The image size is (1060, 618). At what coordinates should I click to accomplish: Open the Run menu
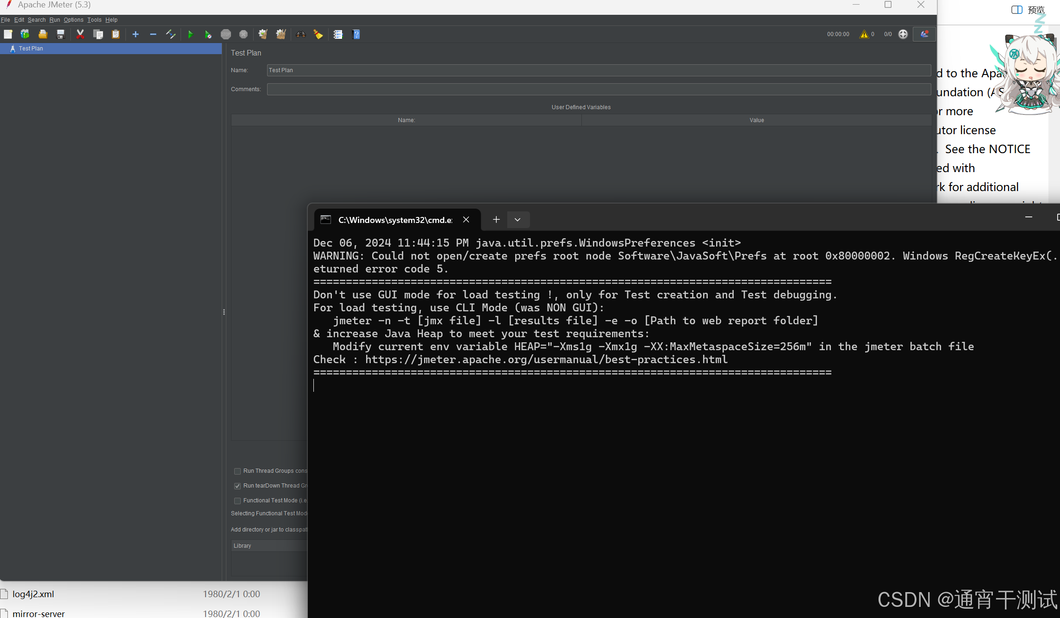pos(55,20)
